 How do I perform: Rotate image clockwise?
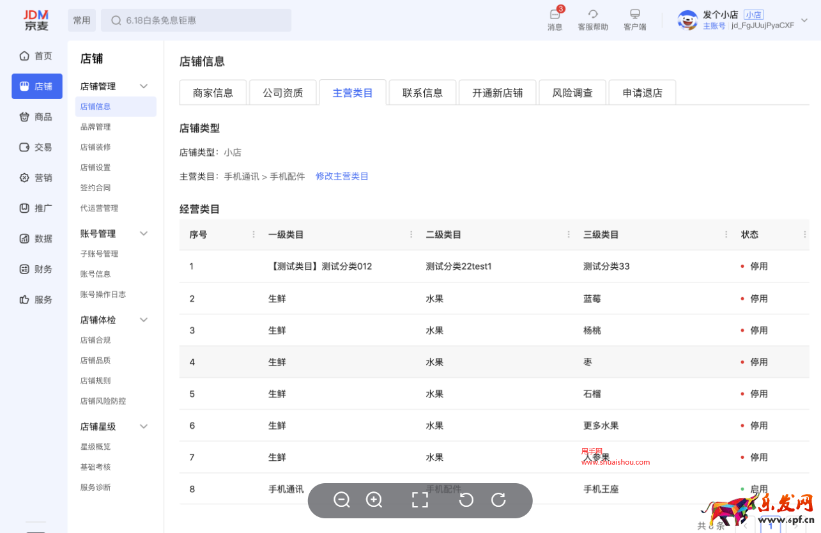[x=498, y=500]
